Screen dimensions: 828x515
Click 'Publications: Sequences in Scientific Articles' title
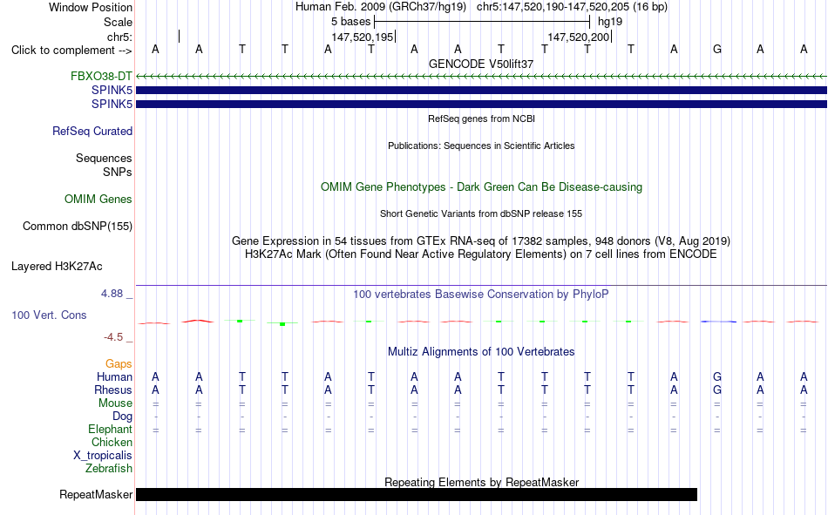(481, 146)
